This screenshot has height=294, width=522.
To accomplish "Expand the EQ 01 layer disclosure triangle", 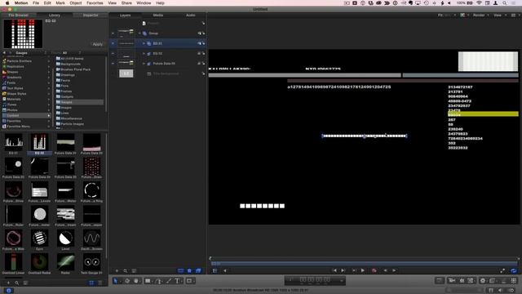I will (144, 43).
